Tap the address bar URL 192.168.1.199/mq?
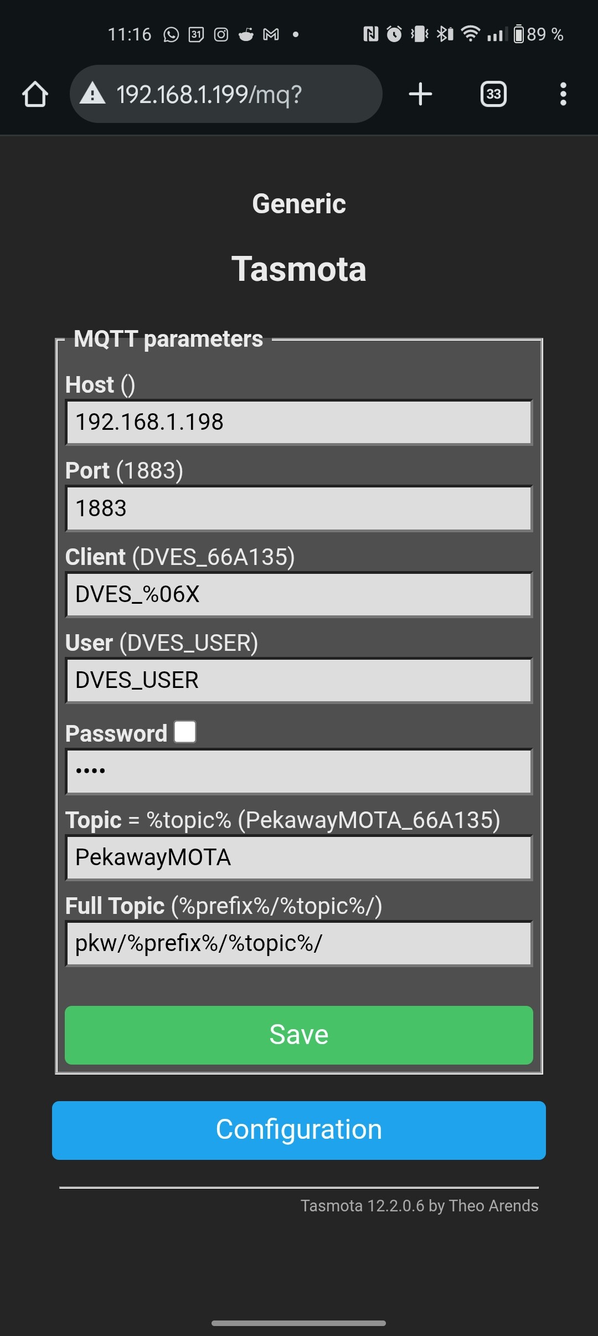 pos(209,94)
